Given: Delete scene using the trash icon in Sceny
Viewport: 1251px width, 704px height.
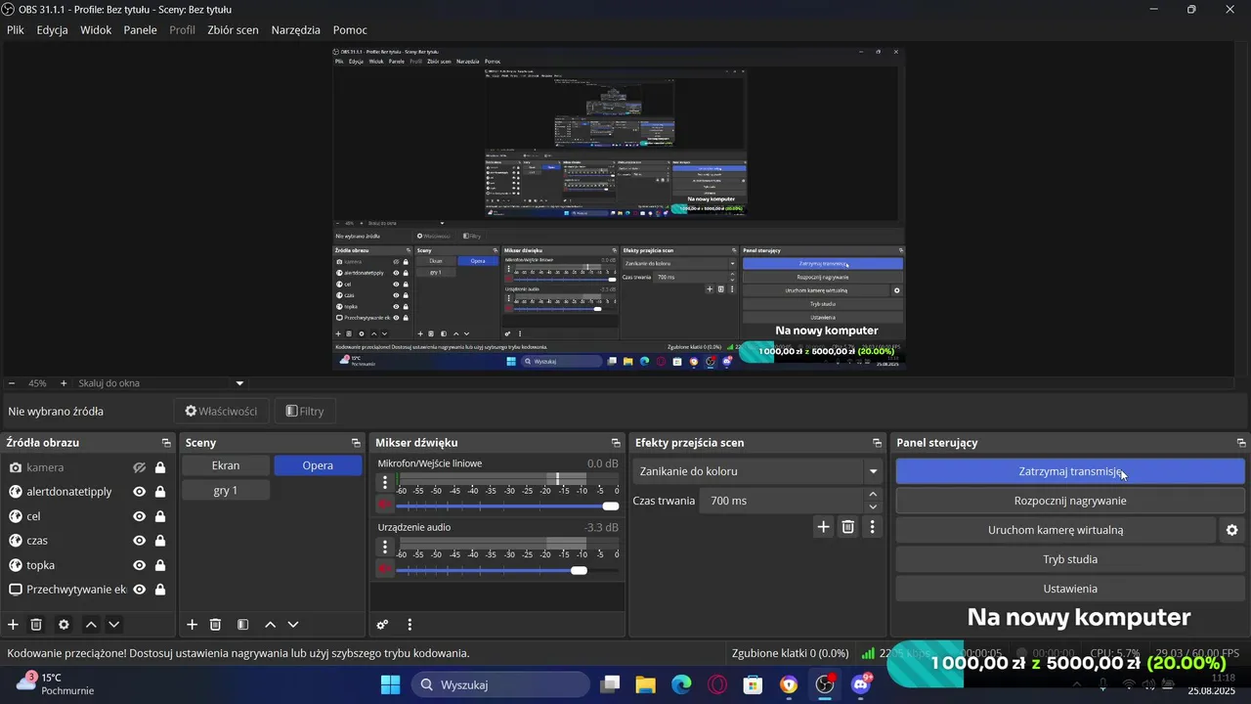Looking at the screenshot, I should coord(215,624).
